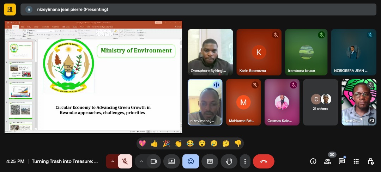Select the Mahkame Fat participant tile

coord(243,102)
